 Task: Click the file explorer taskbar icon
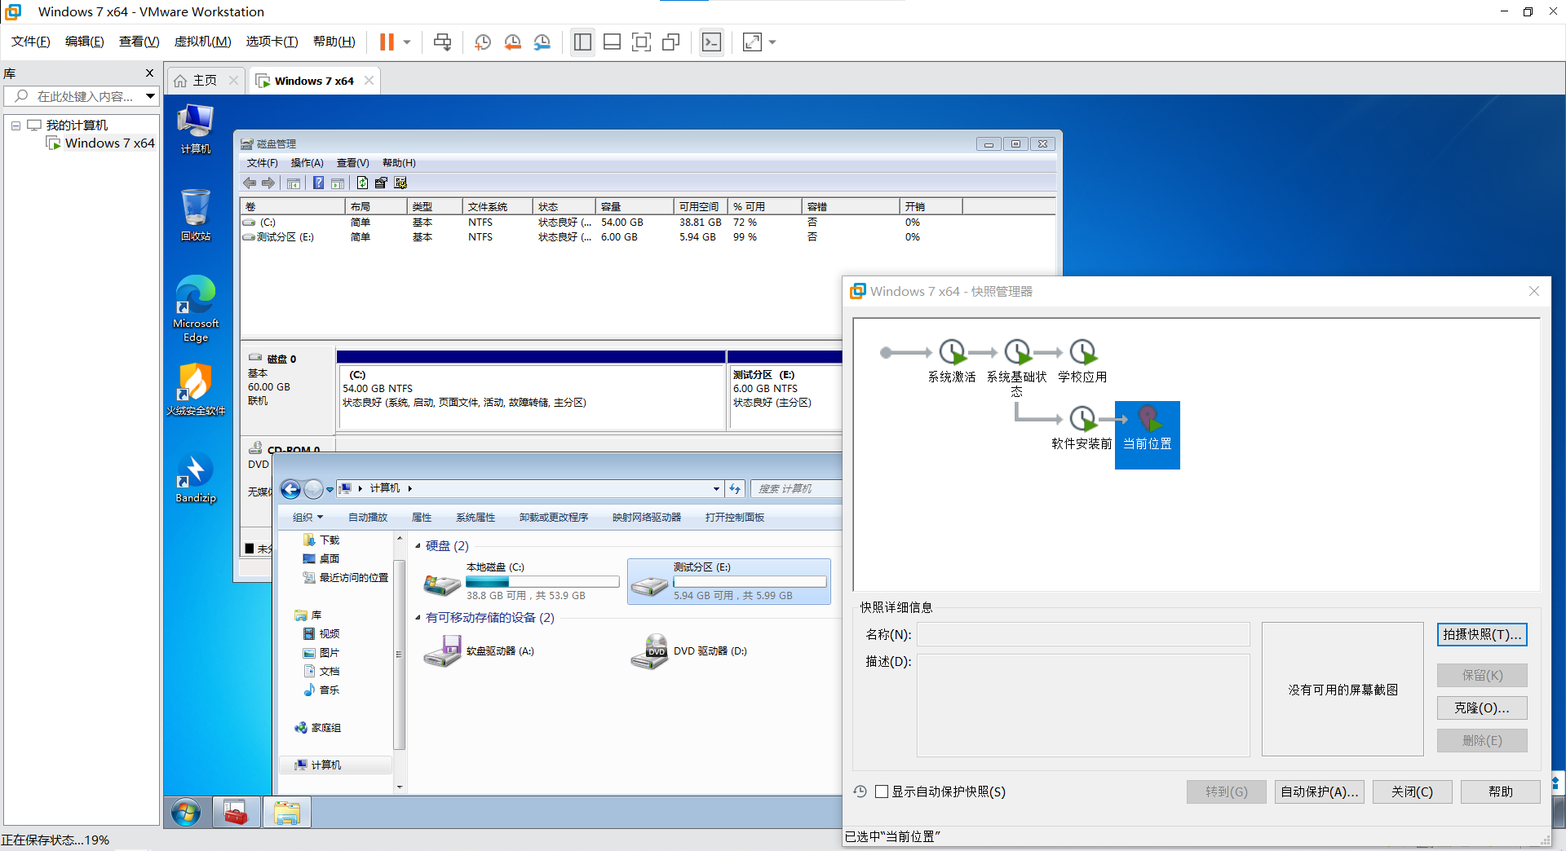(287, 813)
